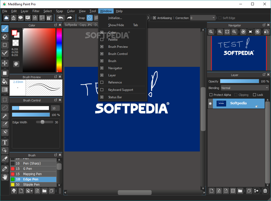Open the Help menu
Image resolution: width=271 pixels, height=201 pixels.
119,11
